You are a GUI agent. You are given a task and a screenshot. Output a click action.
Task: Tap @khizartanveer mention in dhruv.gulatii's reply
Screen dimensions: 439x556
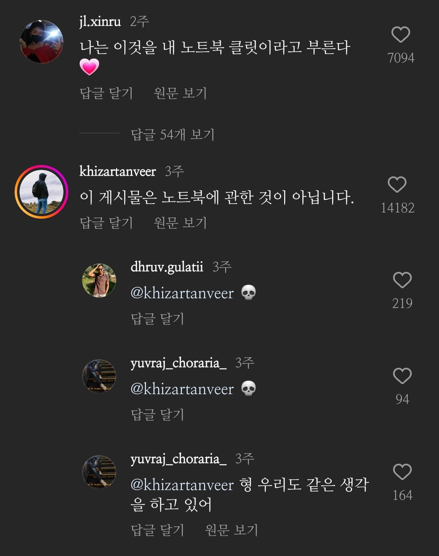coord(182,293)
